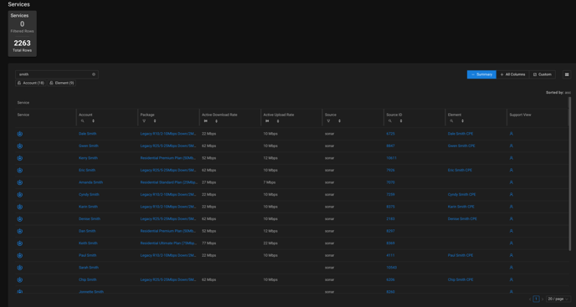This screenshot has height=307, width=576.
Task: Open the service icon in Keith Smith row
Action: (x=20, y=243)
